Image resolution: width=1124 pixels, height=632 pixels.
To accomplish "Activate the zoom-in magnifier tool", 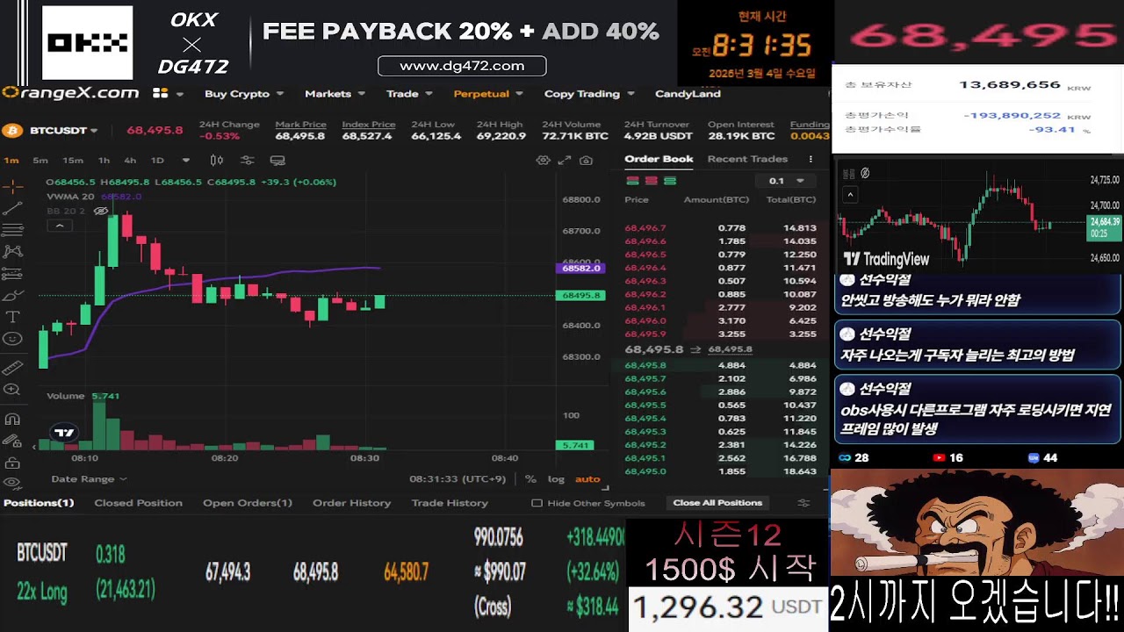I will [x=12, y=390].
